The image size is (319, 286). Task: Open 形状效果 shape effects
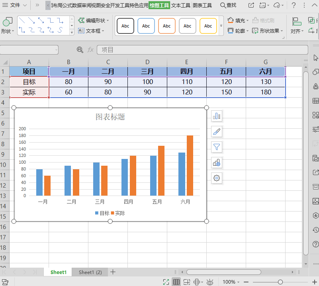(267, 31)
